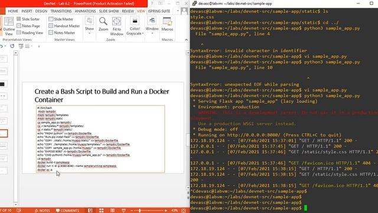The width and height of the screenshot is (378, 213).
Task: Collapse the PowerPoint ribbon
Action: pyautogui.click(x=186, y=40)
